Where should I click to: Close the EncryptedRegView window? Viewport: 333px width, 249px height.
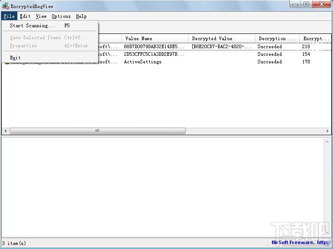coord(321,4)
